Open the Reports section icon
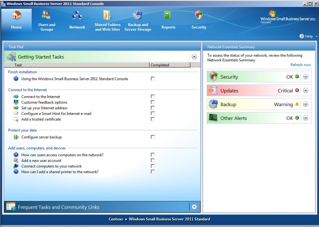319x227 pixels. click(x=168, y=15)
